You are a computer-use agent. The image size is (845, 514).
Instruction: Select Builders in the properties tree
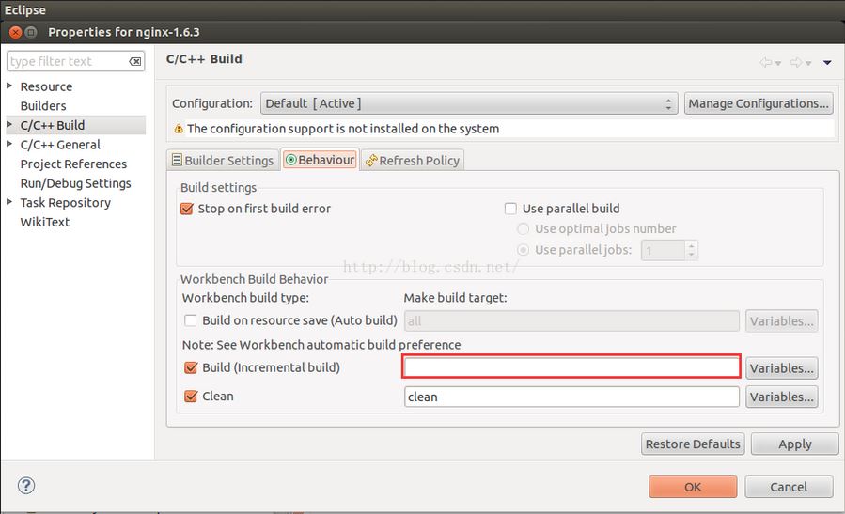click(43, 105)
